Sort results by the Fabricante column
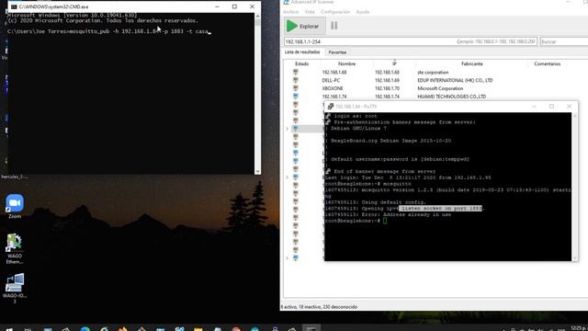588x331 pixels. pos(471,63)
